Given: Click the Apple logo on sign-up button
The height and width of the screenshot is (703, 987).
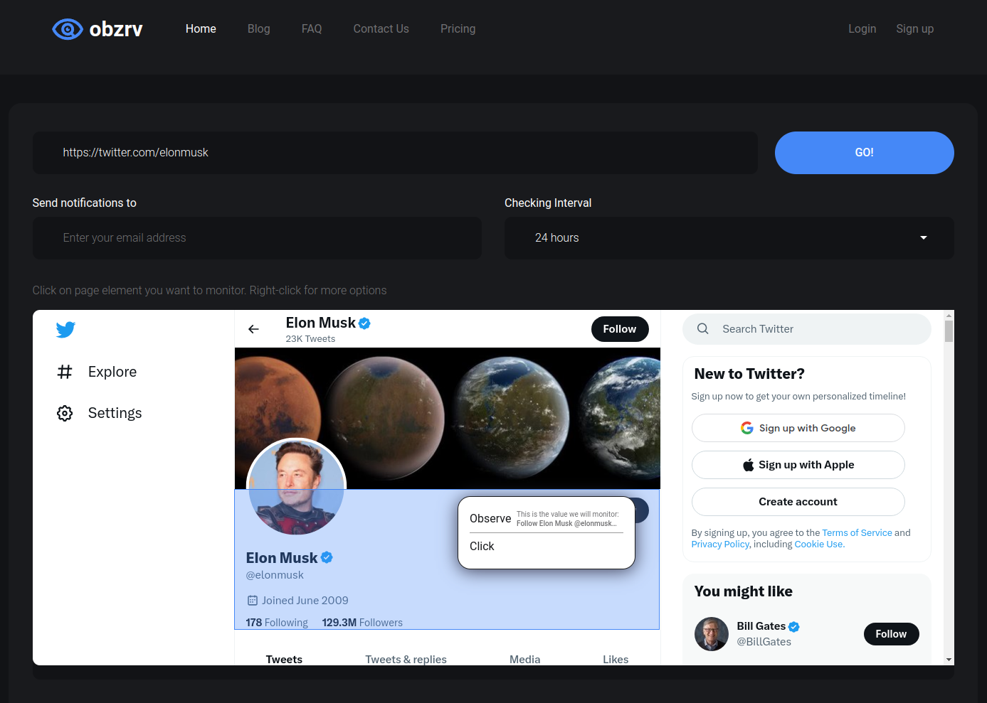Looking at the screenshot, I should (749, 465).
